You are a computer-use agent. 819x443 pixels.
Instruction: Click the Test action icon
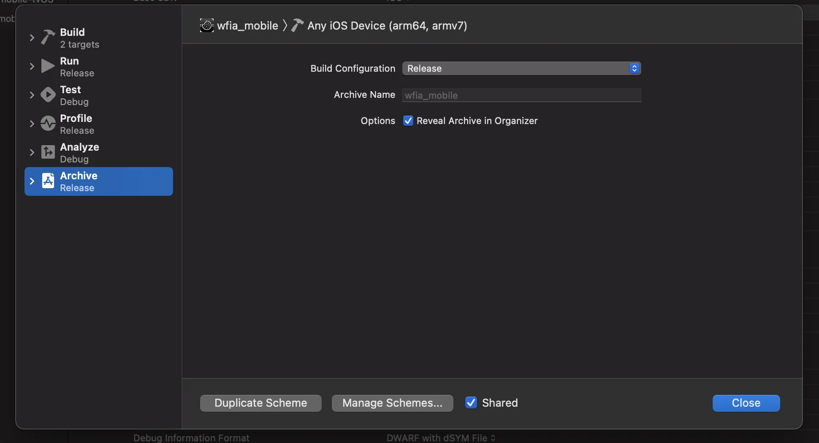[48, 95]
